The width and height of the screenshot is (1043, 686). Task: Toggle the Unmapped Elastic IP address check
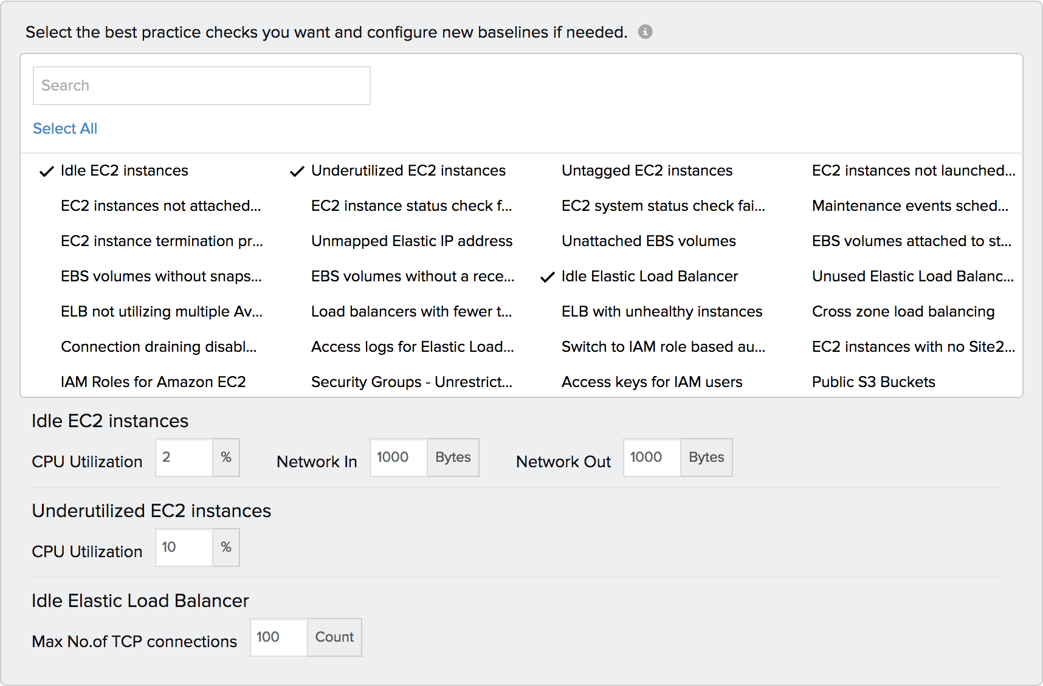point(411,241)
